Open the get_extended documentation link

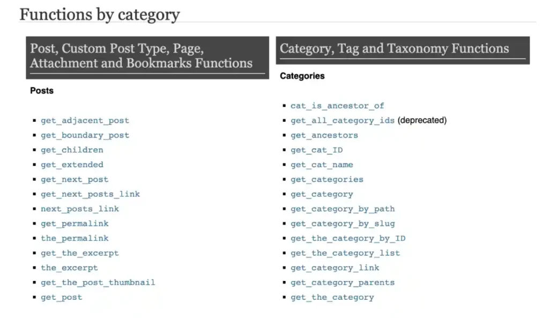[x=71, y=165]
